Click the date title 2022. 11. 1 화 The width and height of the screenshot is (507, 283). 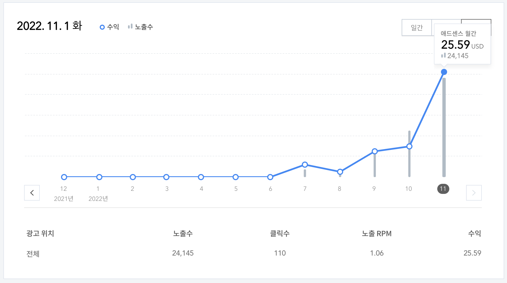click(50, 26)
